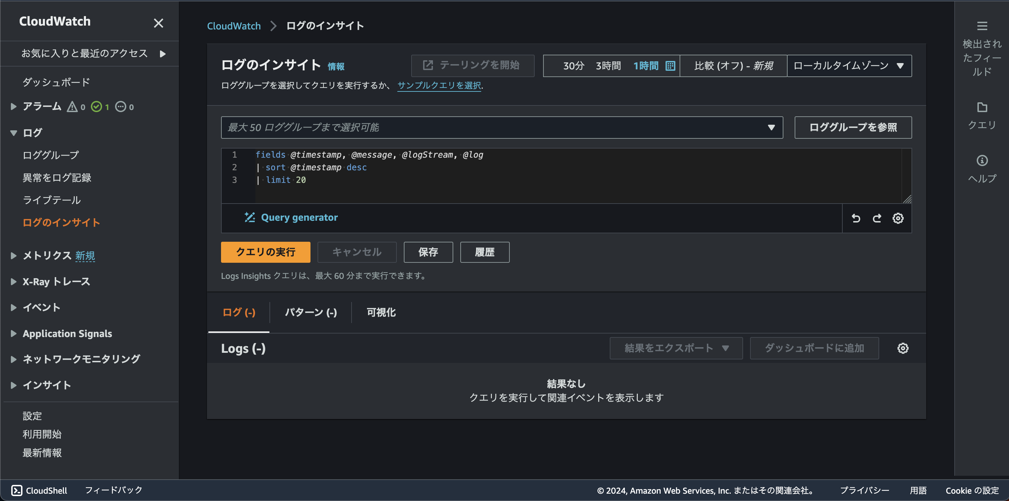Toggle the 比較 (オフ) compare option

[x=733, y=66]
